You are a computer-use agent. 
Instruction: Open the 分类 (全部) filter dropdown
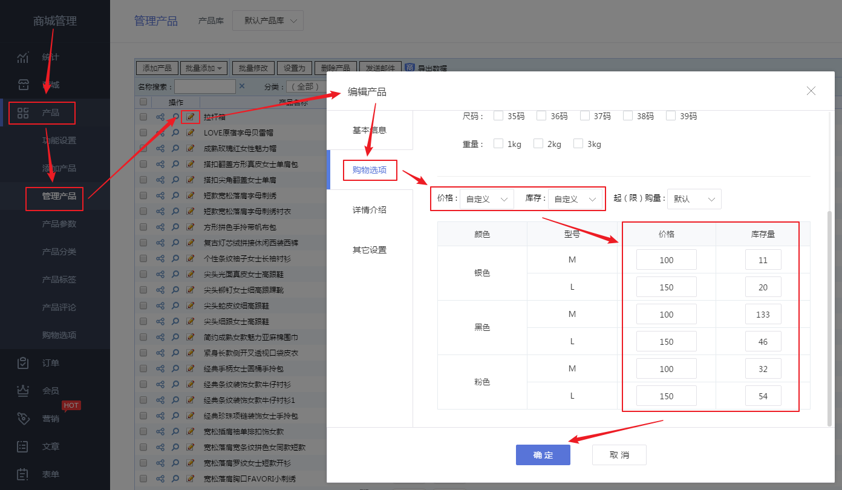[305, 87]
